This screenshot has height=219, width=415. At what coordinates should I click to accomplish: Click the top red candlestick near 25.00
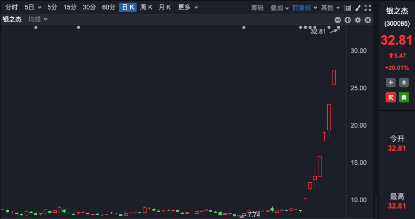334,77
